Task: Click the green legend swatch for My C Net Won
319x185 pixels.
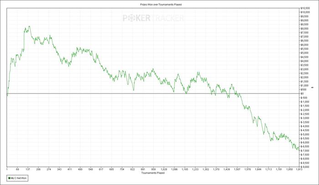Action: point(10,178)
